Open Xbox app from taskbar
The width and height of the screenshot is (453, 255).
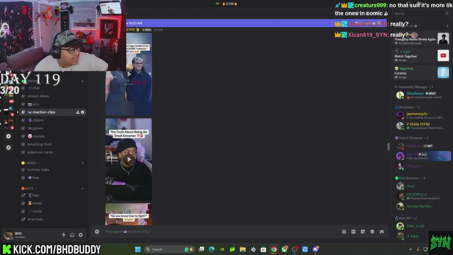click(x=284, y=249)
